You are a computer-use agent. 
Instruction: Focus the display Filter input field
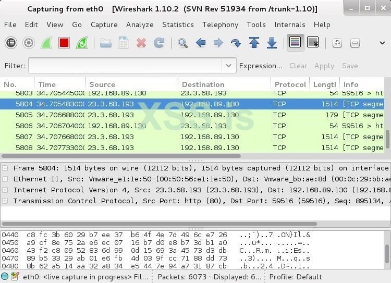pos(125,66)
